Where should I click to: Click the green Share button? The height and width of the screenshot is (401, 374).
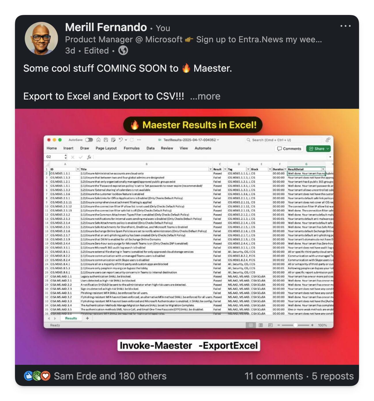coord(318,149)
